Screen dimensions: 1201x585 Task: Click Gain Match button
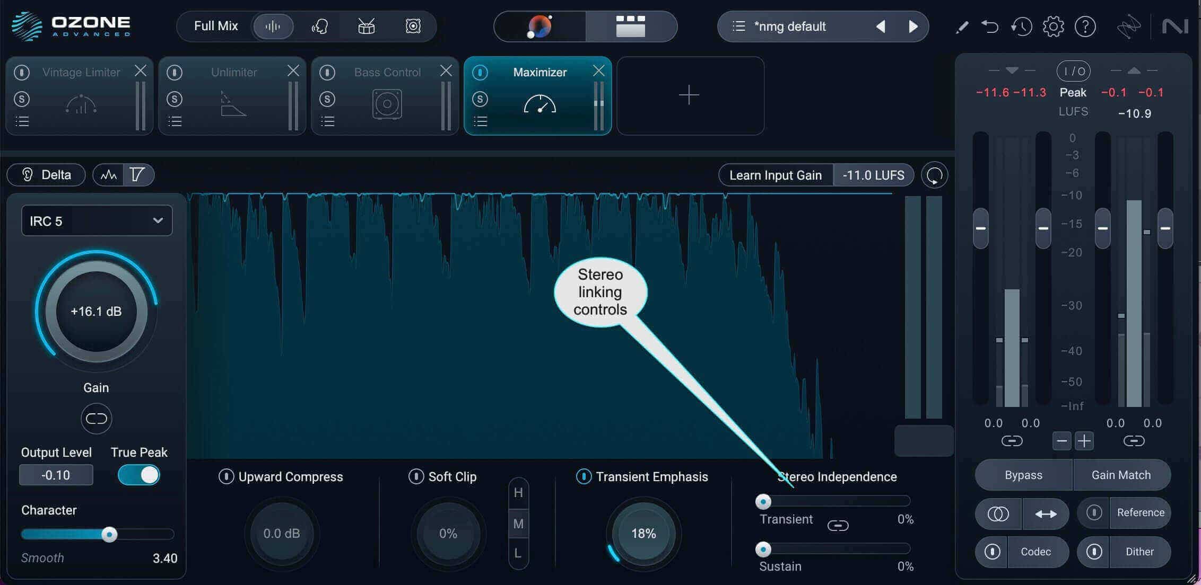(1121, 475)
